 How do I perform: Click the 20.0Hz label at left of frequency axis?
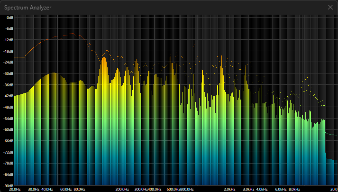(15, 189)
